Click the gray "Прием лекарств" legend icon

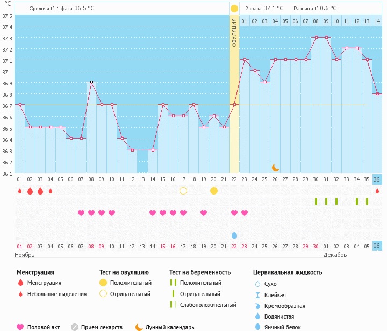click(75, 327)
